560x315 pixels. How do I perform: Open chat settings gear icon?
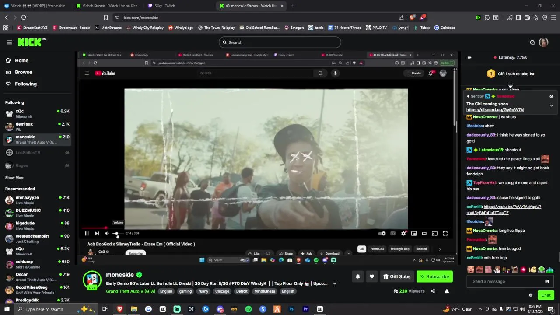pos(531,295)
